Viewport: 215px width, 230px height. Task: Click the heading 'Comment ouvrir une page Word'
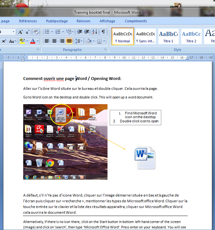point(55,79)
